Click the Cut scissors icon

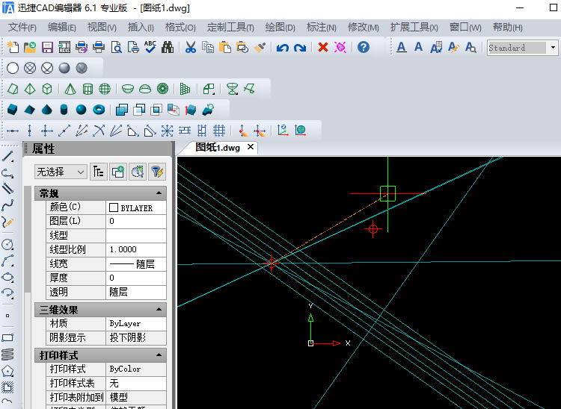click(190, 48)
